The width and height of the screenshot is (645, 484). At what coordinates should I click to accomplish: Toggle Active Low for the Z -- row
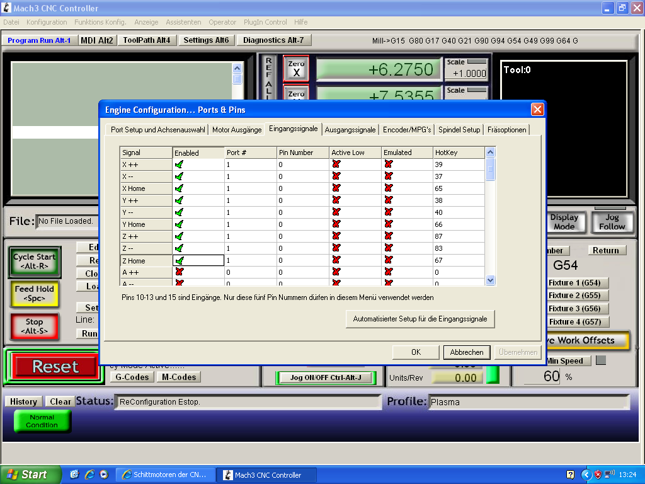point(336,248)
